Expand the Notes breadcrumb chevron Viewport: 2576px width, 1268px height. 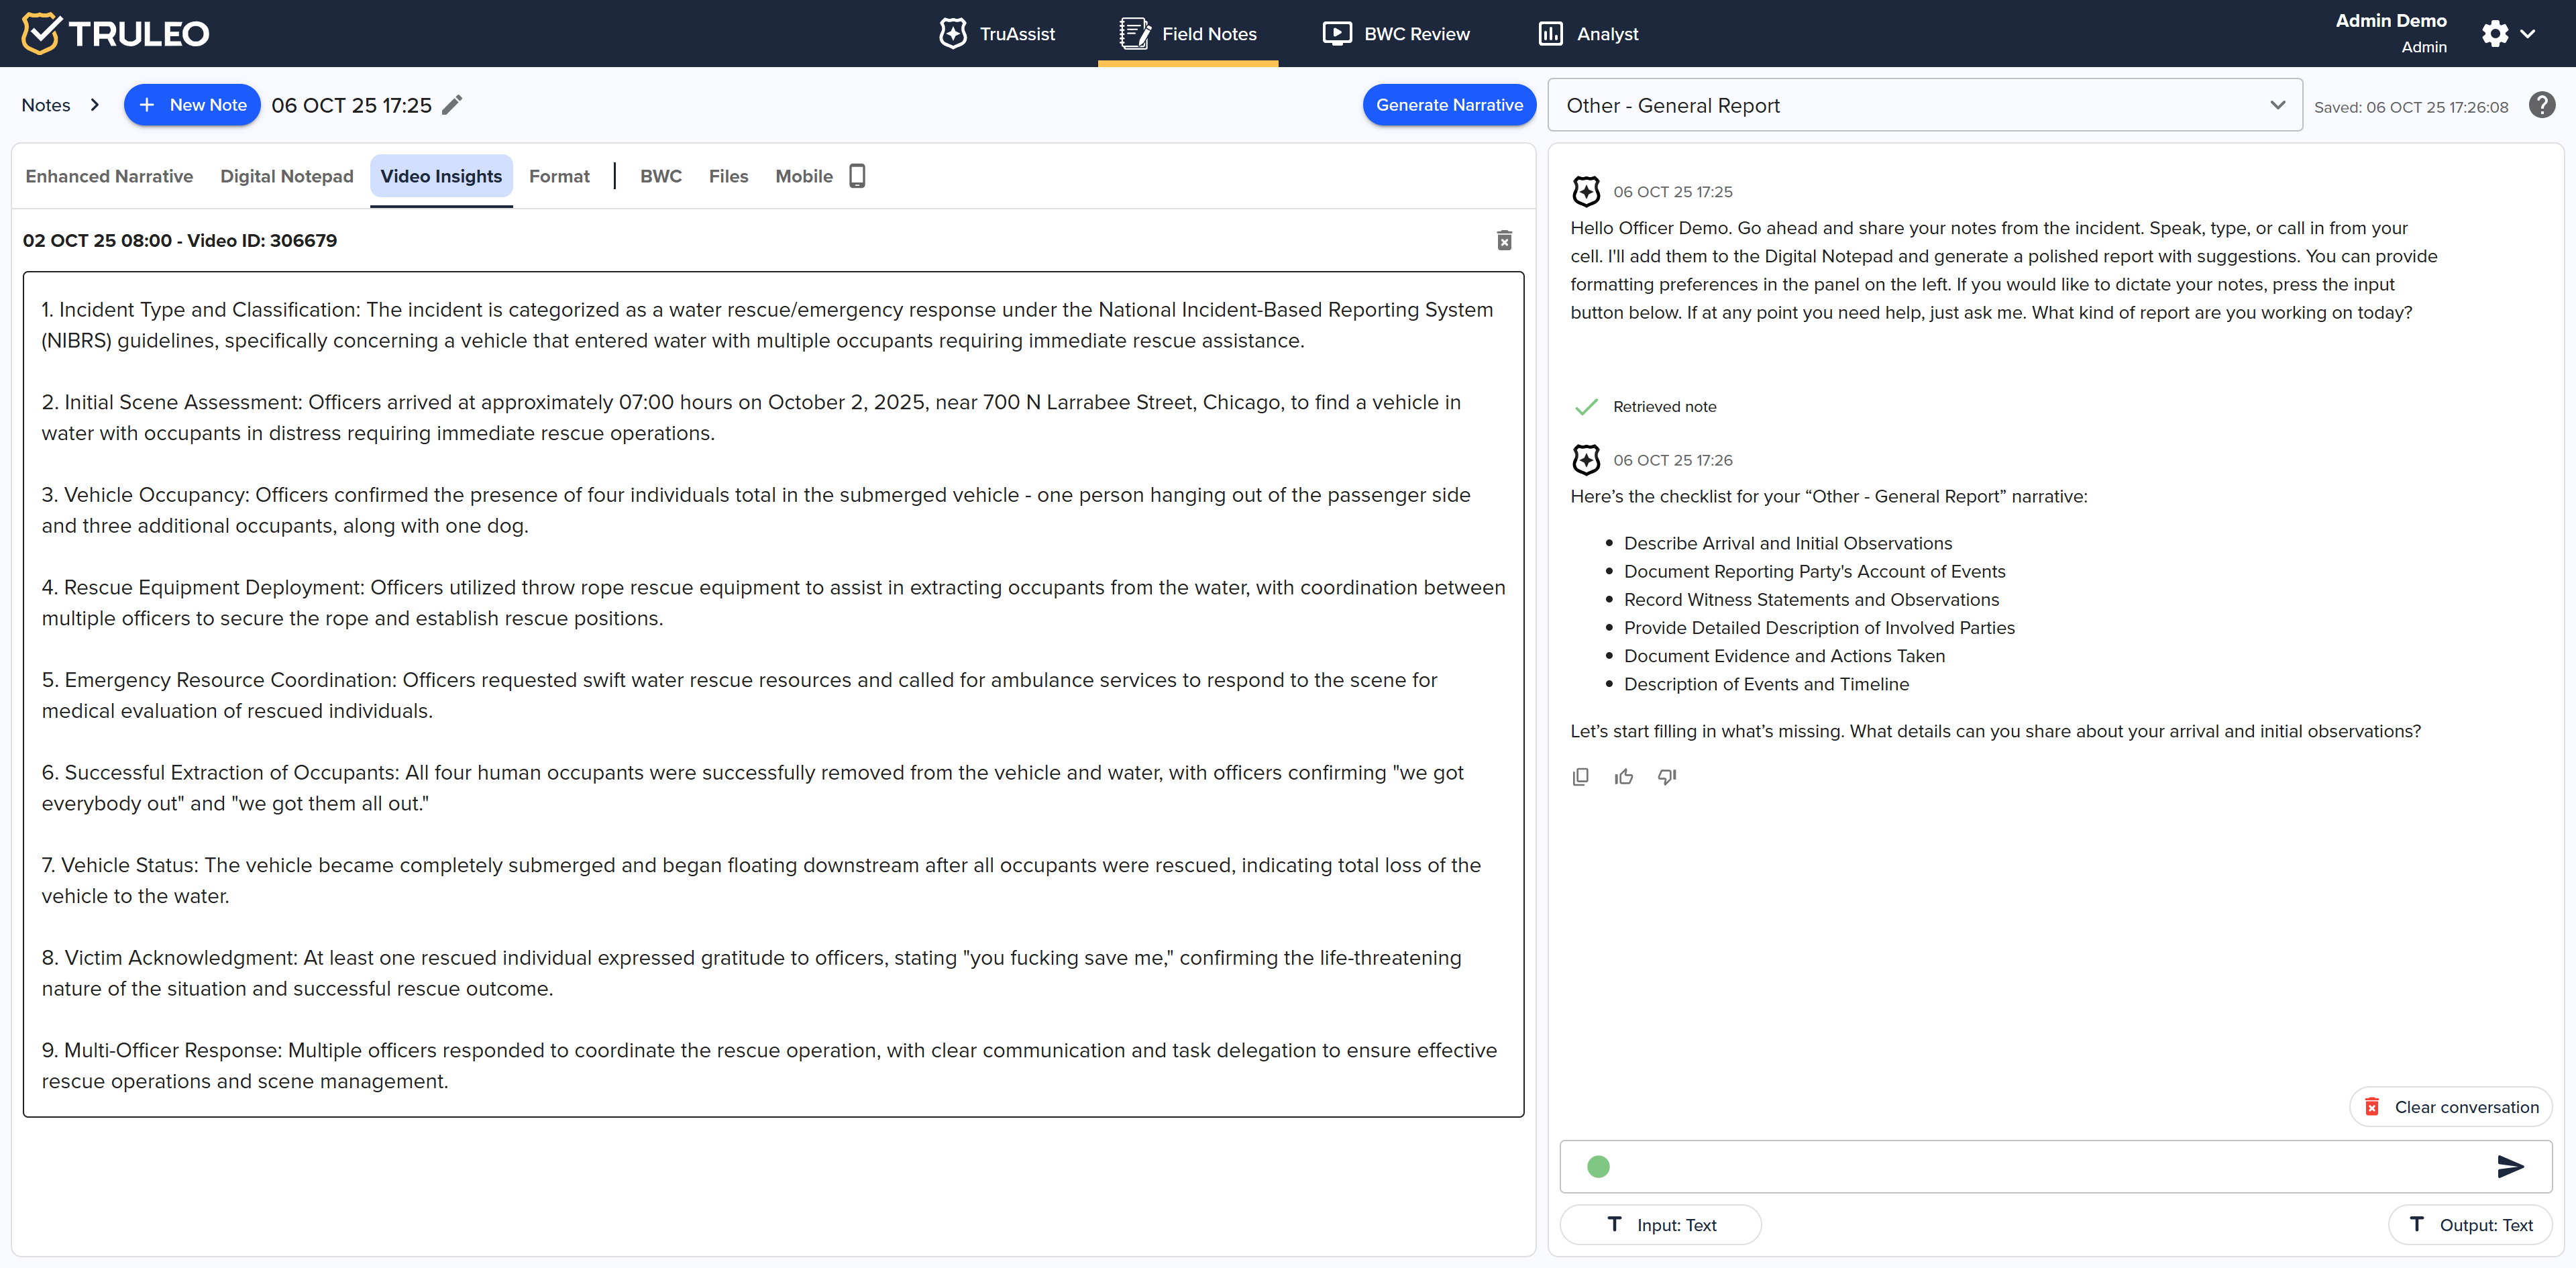tap(95, 105)
